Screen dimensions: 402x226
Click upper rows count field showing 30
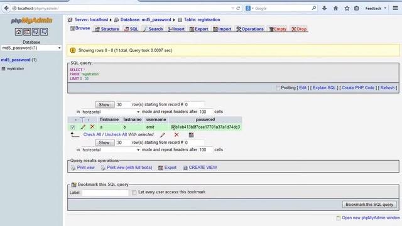pyautogui.click(x=123, y=105)
